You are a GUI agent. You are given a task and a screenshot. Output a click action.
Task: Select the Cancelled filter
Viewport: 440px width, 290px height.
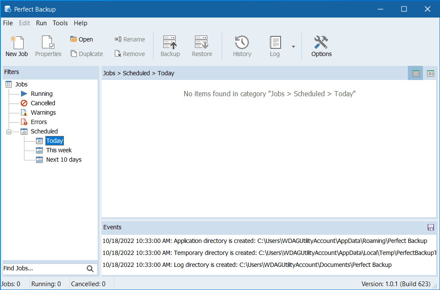pos(43,103)
